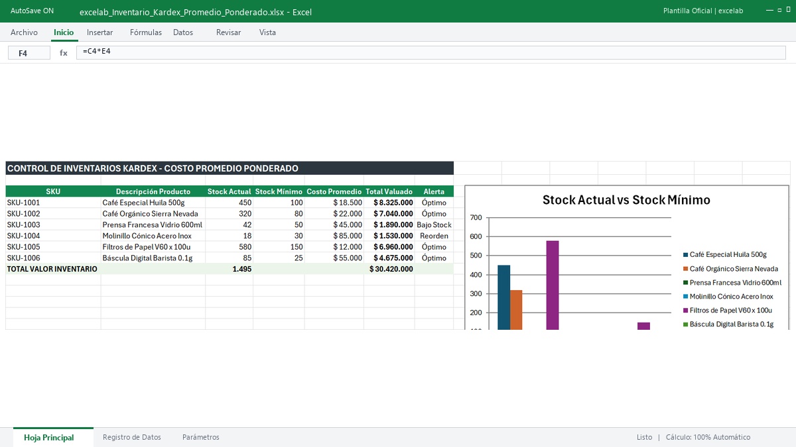The height and width of the screenshot is (447, 796).
Task: Select the $ 30.420.000 grand total cell
Action: coord(389,269)
